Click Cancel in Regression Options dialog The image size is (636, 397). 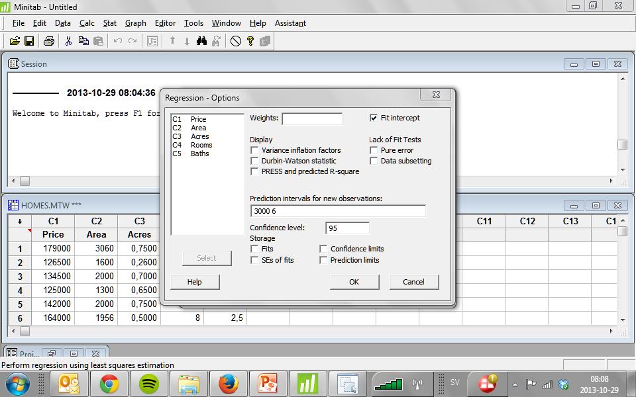(x=413, y=282)
